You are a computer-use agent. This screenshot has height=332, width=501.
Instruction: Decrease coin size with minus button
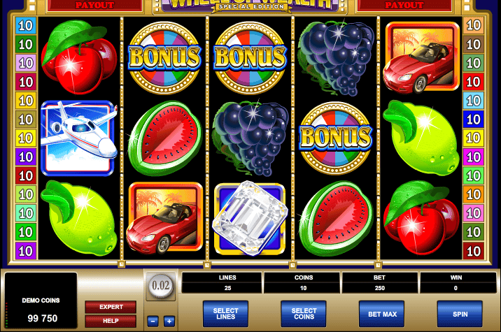pos(153,321)
